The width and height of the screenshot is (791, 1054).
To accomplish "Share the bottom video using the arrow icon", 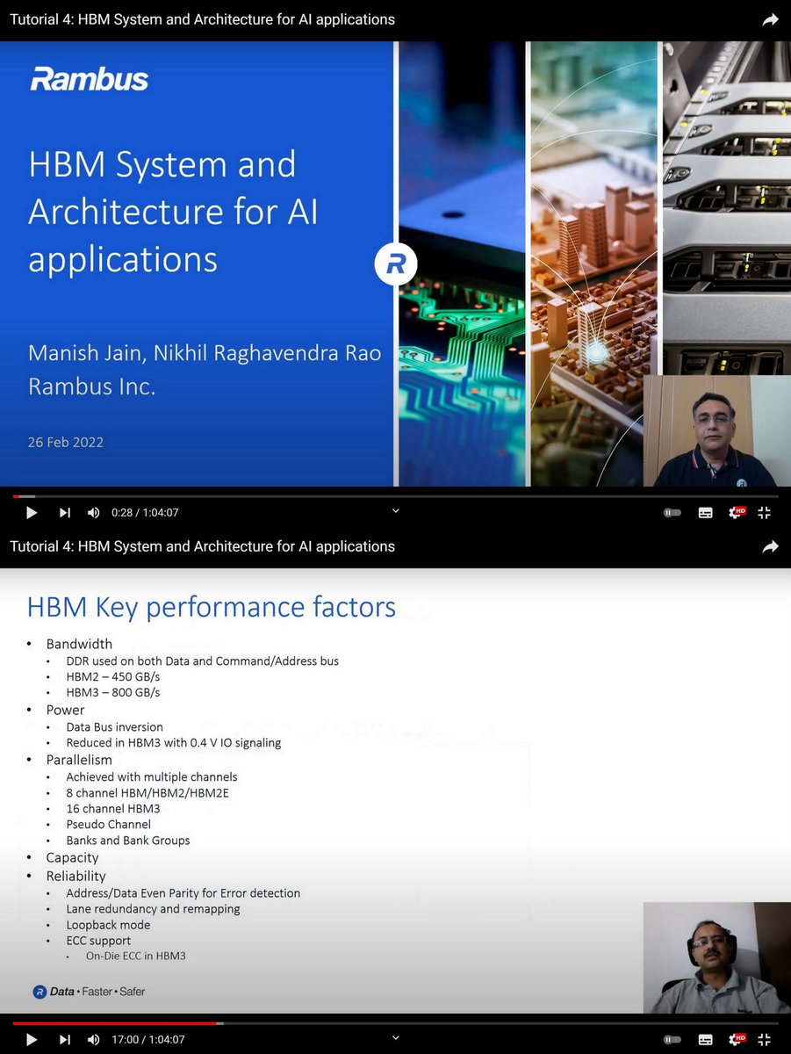I will (770, 546).
